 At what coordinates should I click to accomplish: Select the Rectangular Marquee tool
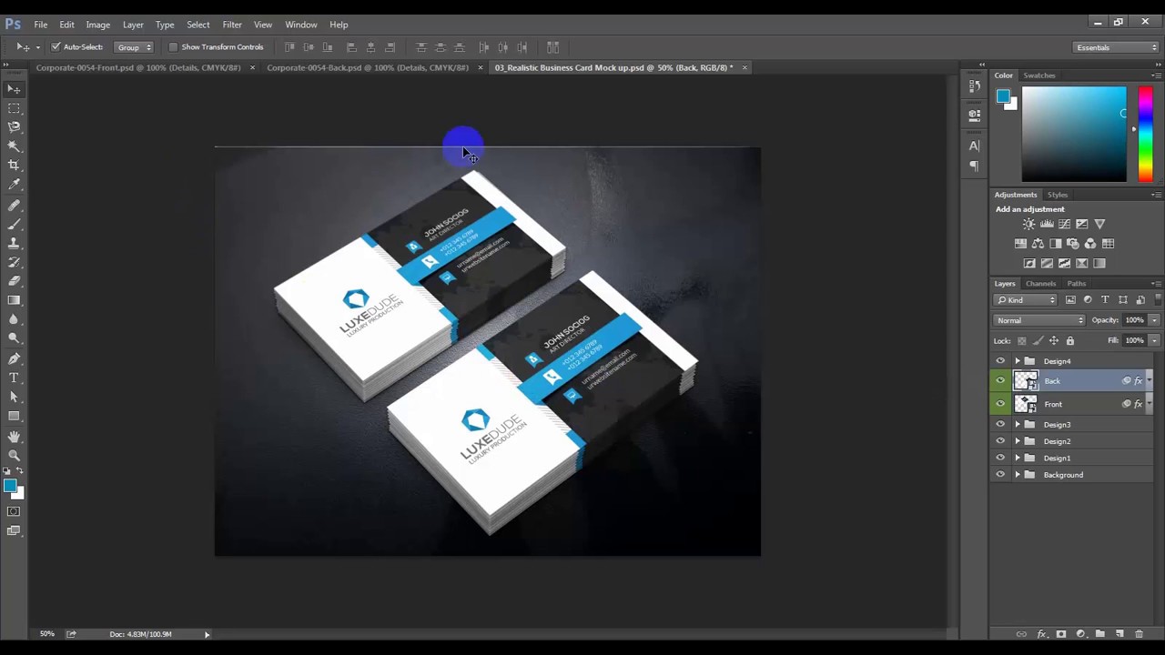(14, 108)
